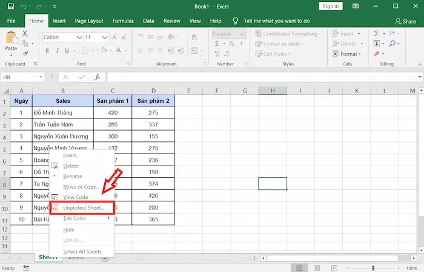Click the Percent Style icon
The width and height of the screenshot is (424, 272).
(232, 44)
